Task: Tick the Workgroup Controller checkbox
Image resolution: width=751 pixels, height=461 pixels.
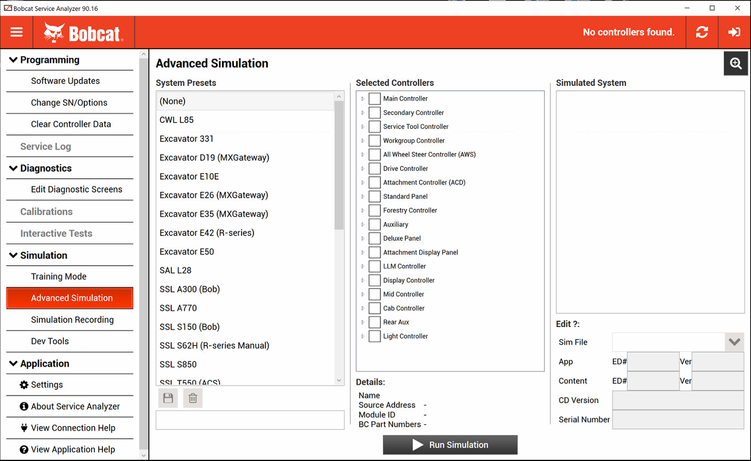Action: (375, 140)
